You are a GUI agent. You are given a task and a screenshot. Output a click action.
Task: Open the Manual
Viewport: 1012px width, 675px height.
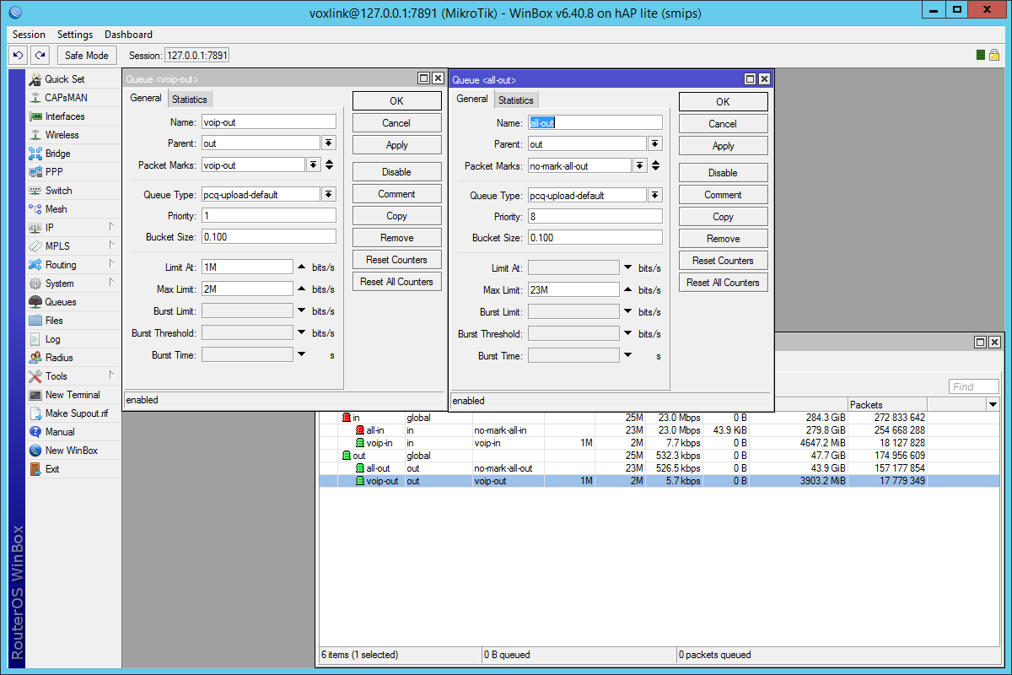pyautogui.click(x=60, y=432)
